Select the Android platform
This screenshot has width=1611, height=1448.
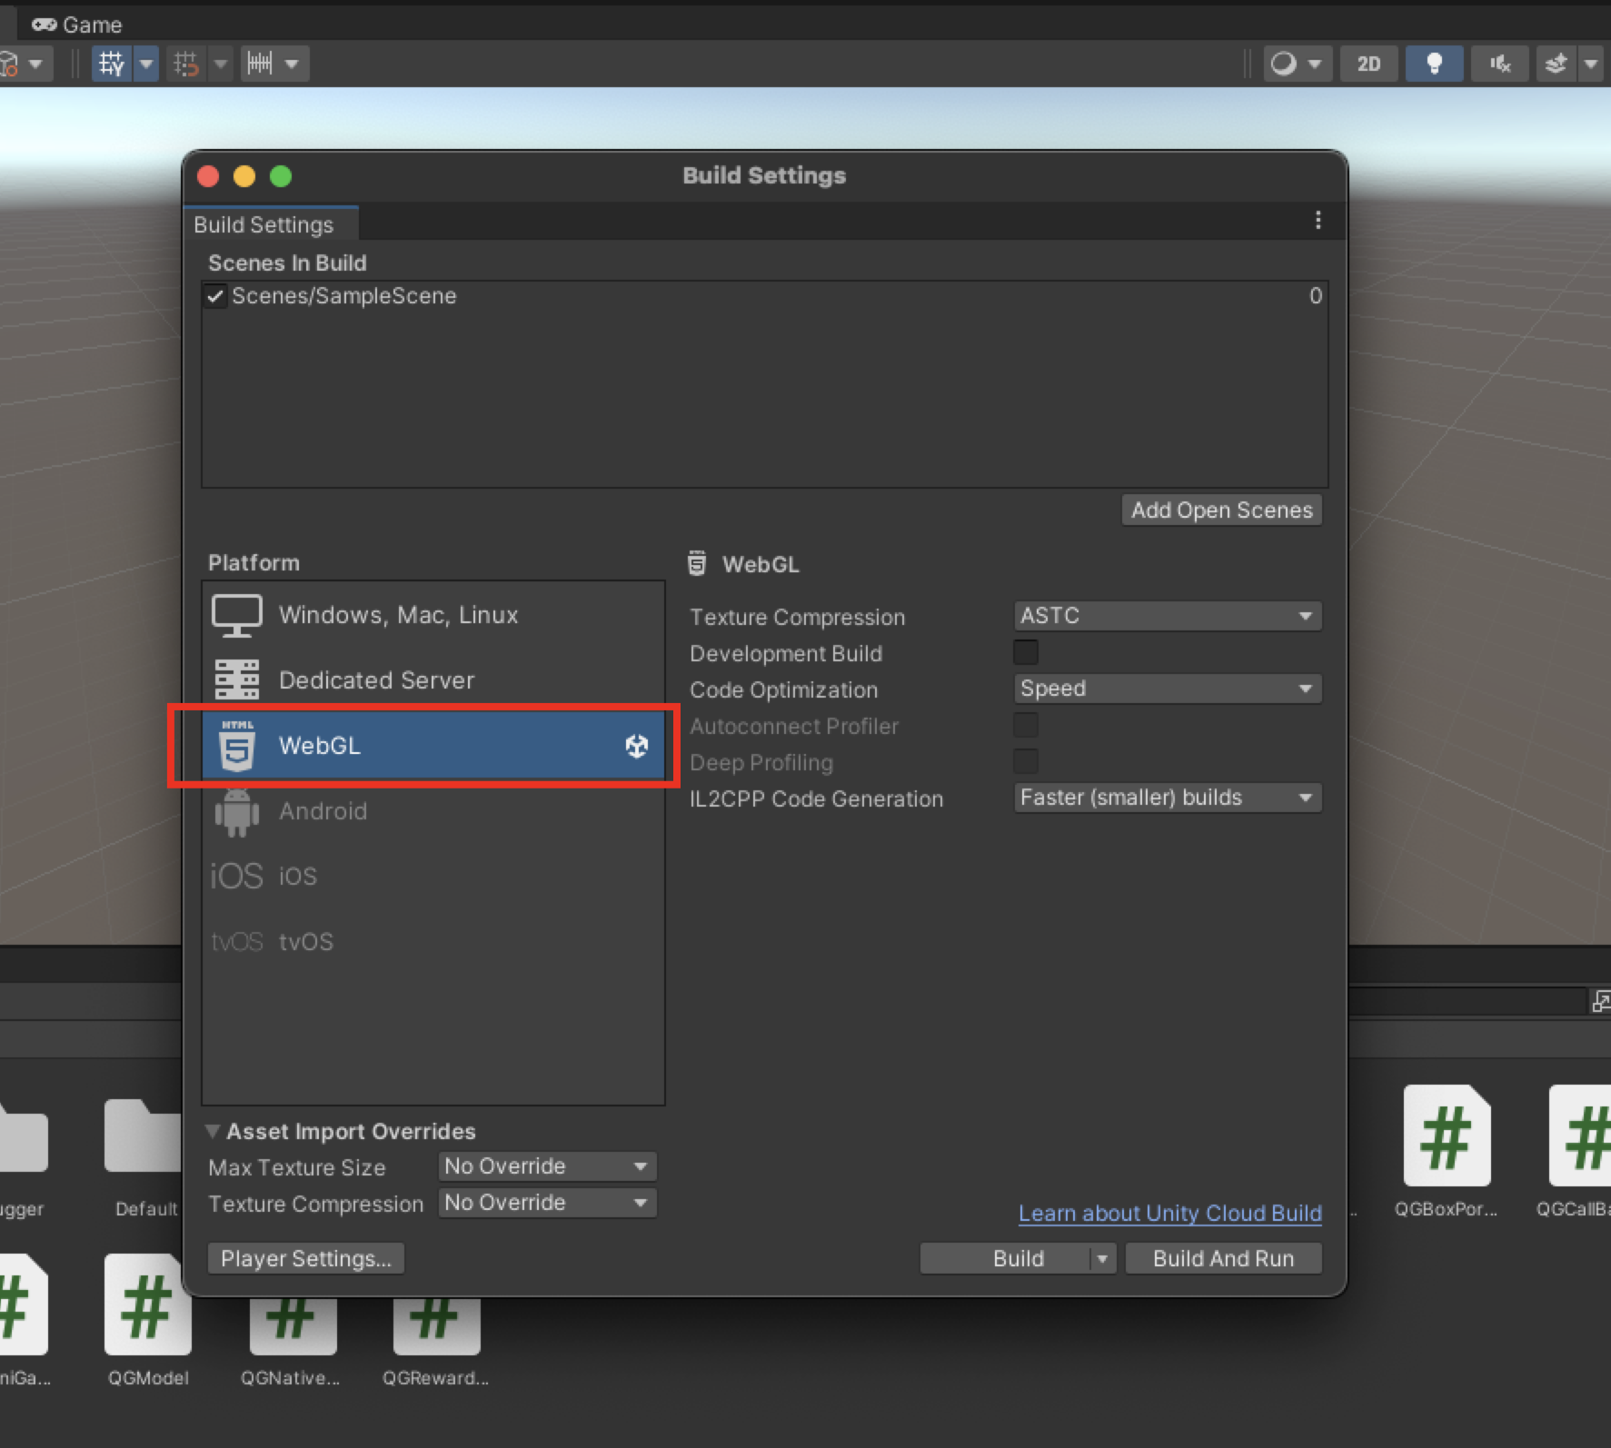coord(433,811)
